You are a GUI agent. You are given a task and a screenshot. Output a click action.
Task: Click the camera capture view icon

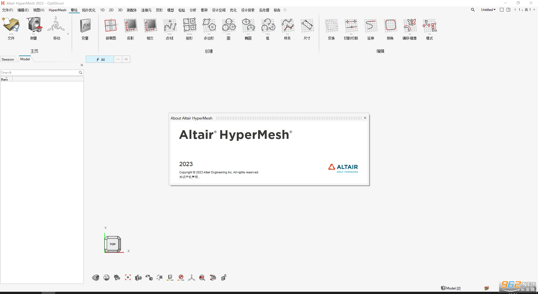[x=138, y=278]
